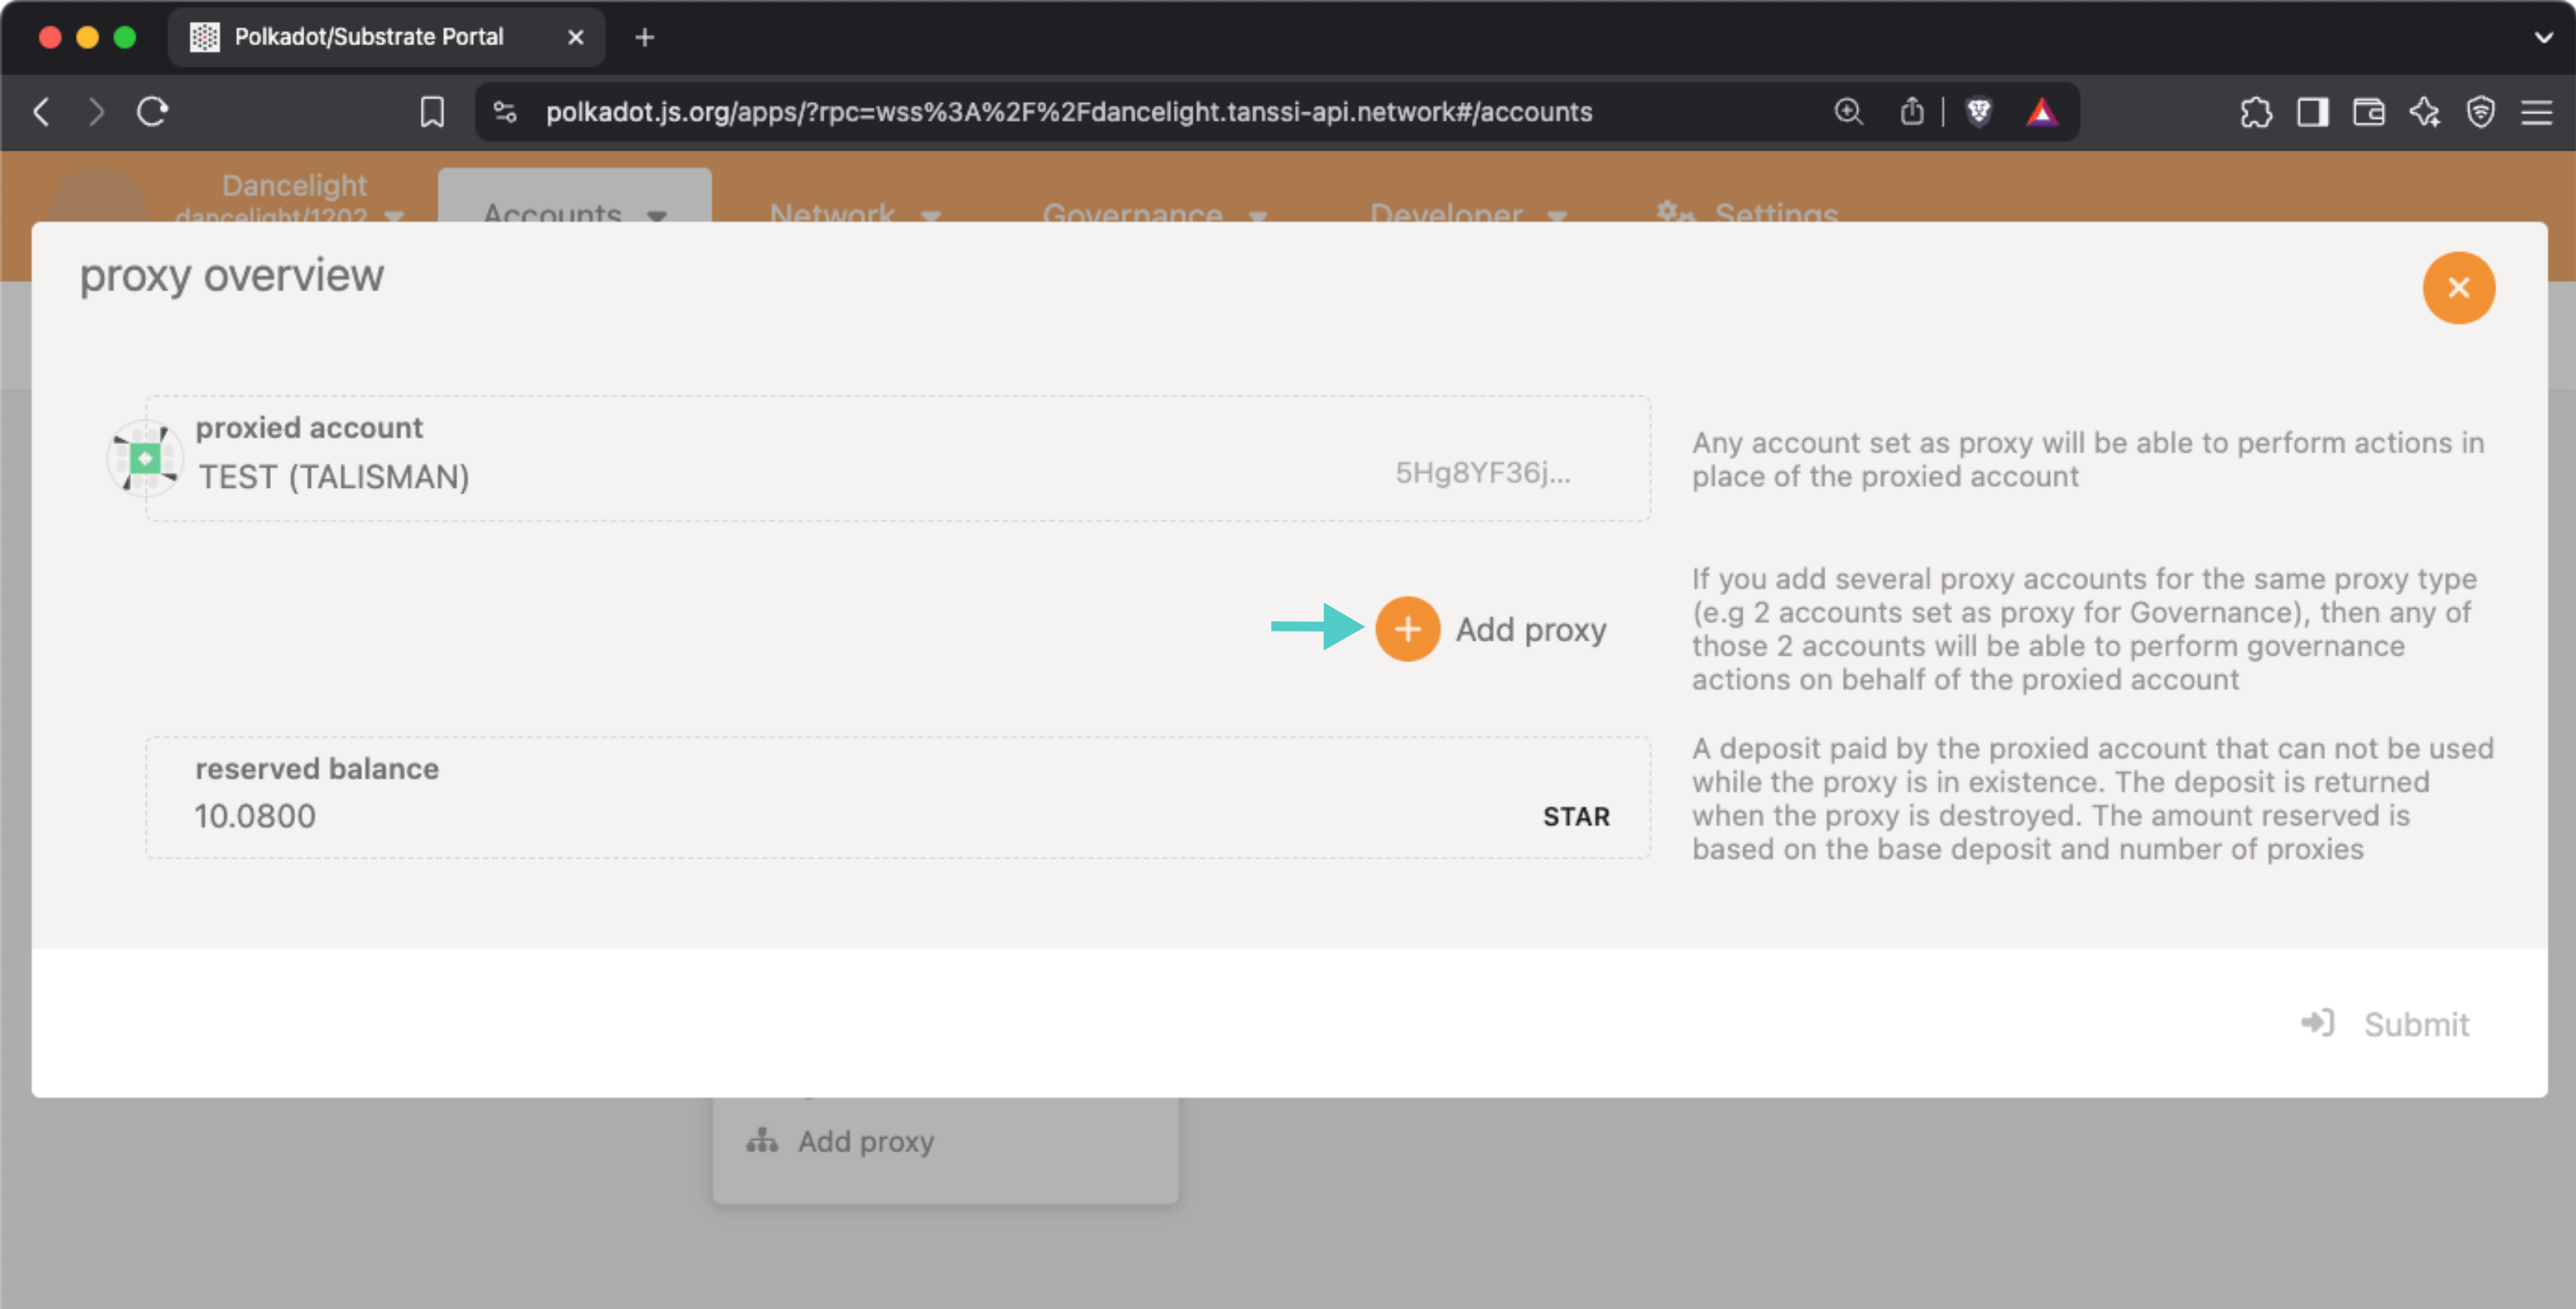2576x1309 pixels.
Task: Open the Brave Wallet icon
Action: coord(2368,112)
